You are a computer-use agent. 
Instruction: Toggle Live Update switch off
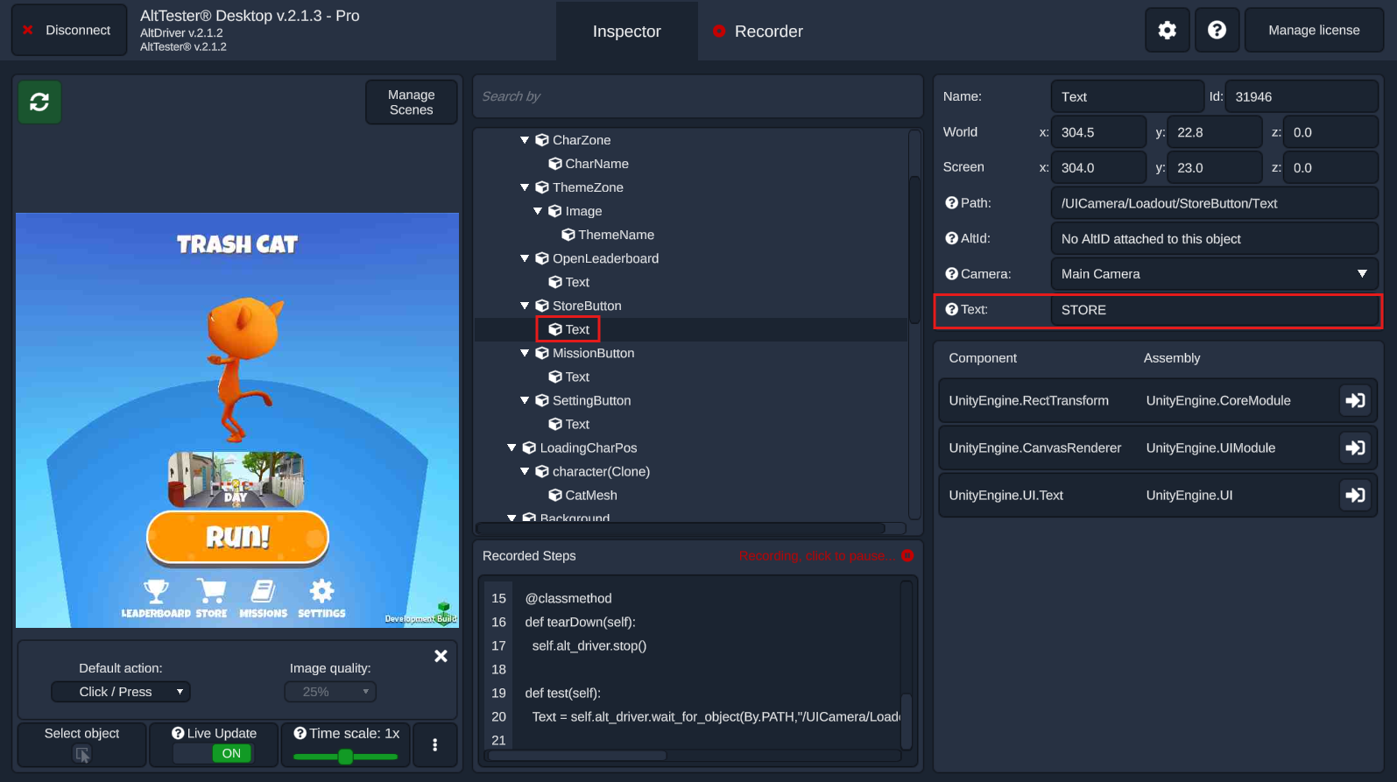pyautogui.click(x=231, y=753)
